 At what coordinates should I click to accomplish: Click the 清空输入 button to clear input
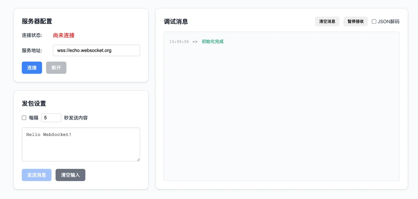tap(70, 175)
